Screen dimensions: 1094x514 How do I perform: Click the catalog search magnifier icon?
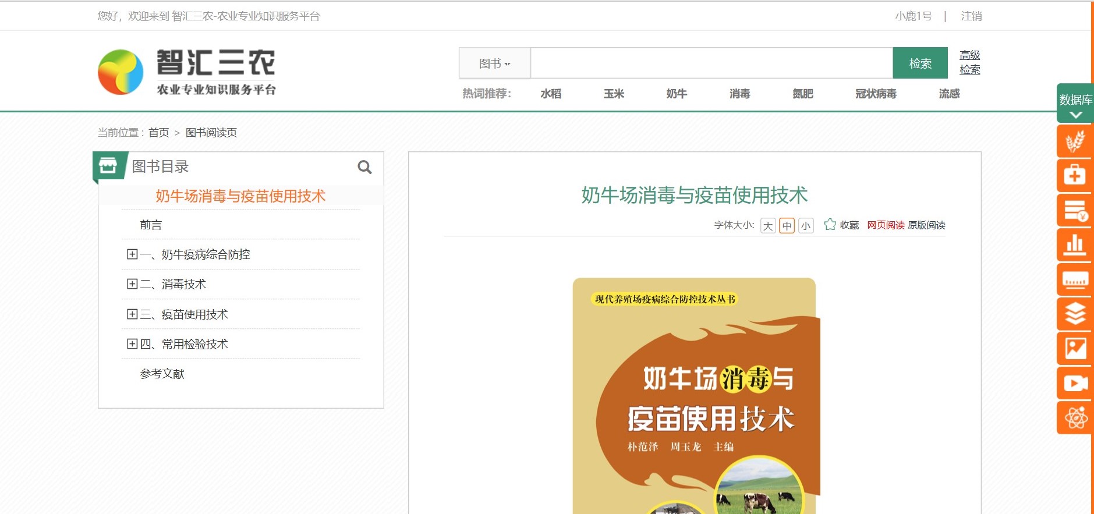pyautogui.click(x=364, y=168)
